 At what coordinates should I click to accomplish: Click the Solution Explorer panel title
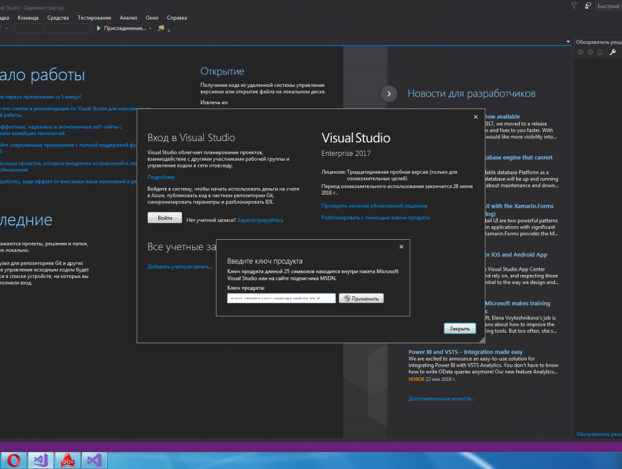[x=599, y=42]
